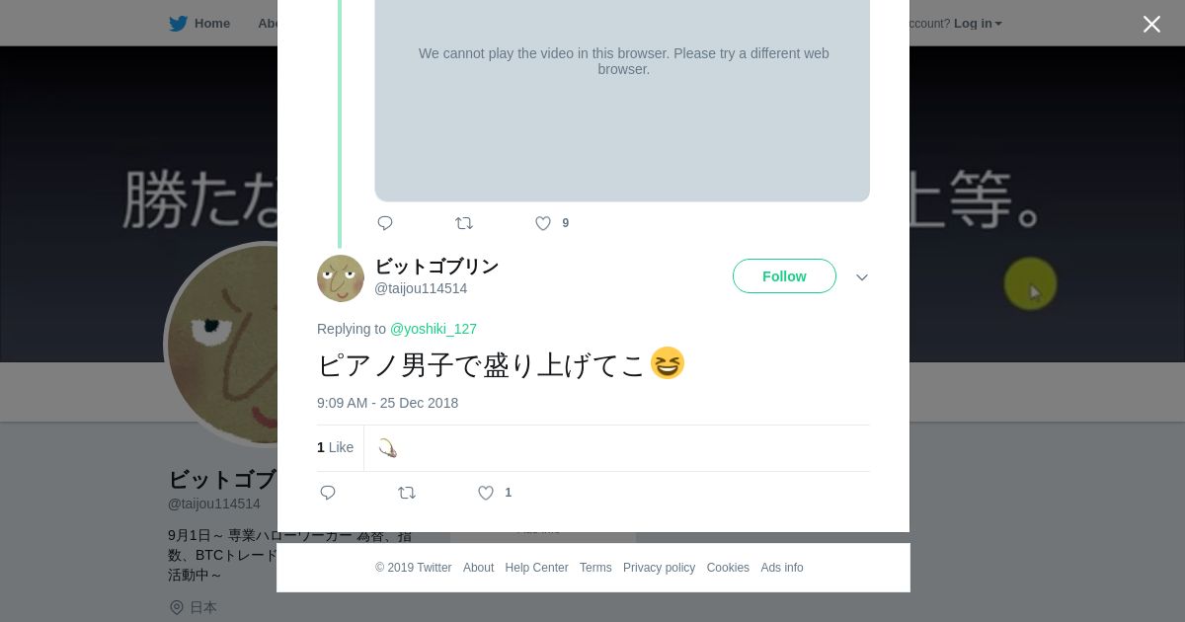The height and width of the screenshot is (622, 1185).
Task: Retweet the parent video tweet
Action: click(x=464, y=223)
